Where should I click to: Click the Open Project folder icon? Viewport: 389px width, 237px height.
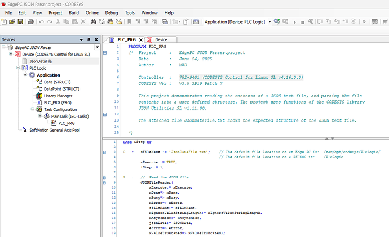[12, 21]
